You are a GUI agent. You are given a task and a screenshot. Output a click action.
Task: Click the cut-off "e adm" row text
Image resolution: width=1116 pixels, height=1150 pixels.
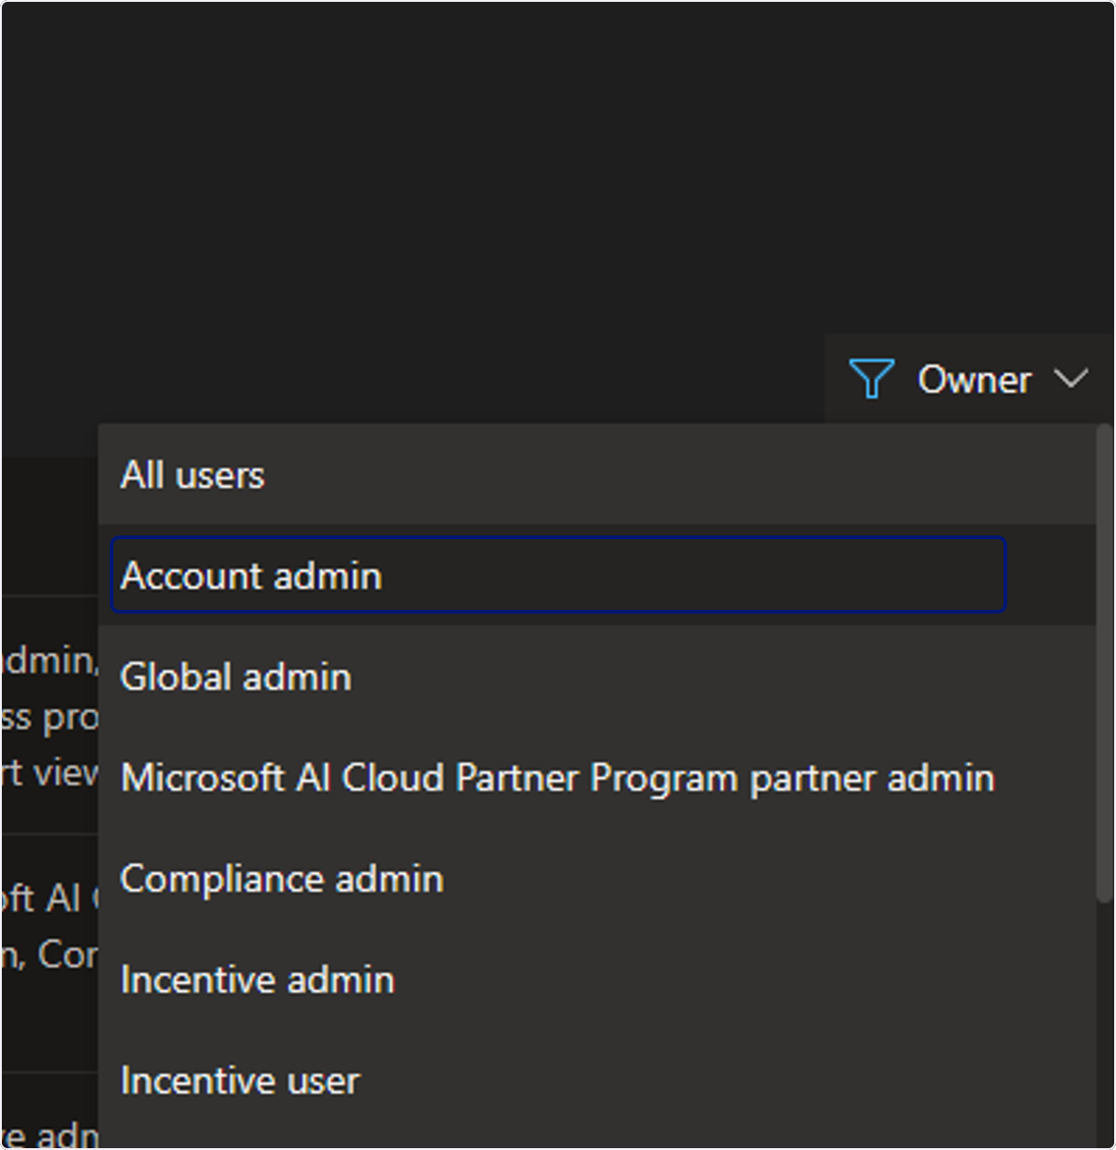[x=49, y=1135]
